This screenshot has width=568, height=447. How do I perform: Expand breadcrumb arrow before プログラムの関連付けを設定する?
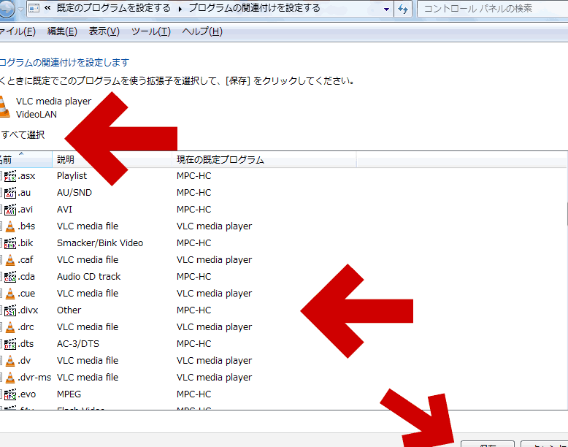click(180, 9)
